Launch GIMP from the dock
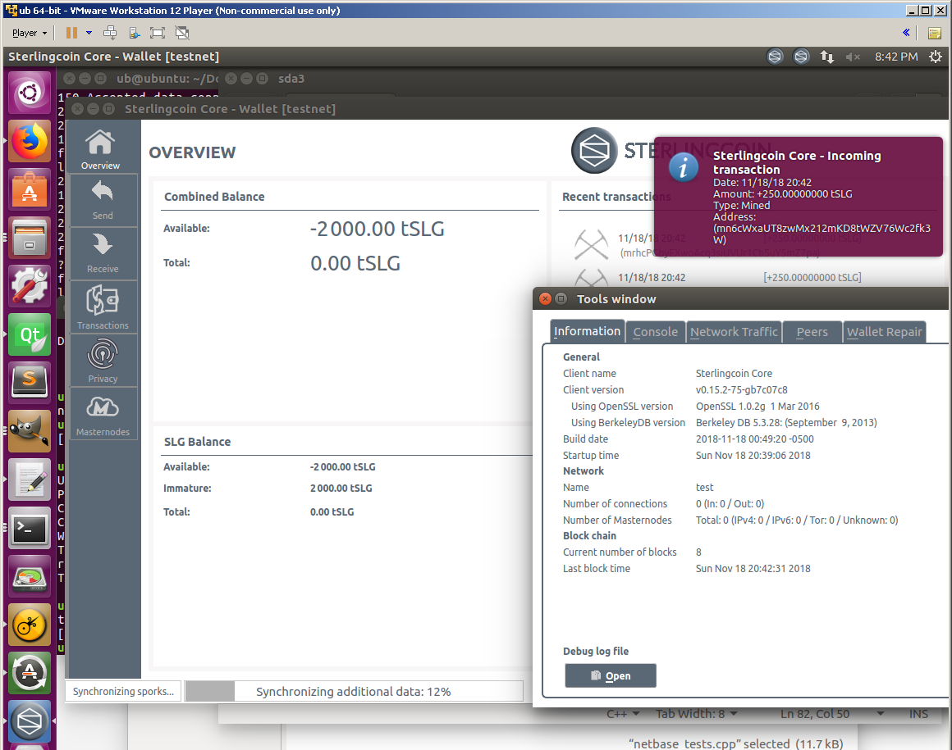The image size is (952, 750). (30, 431)
